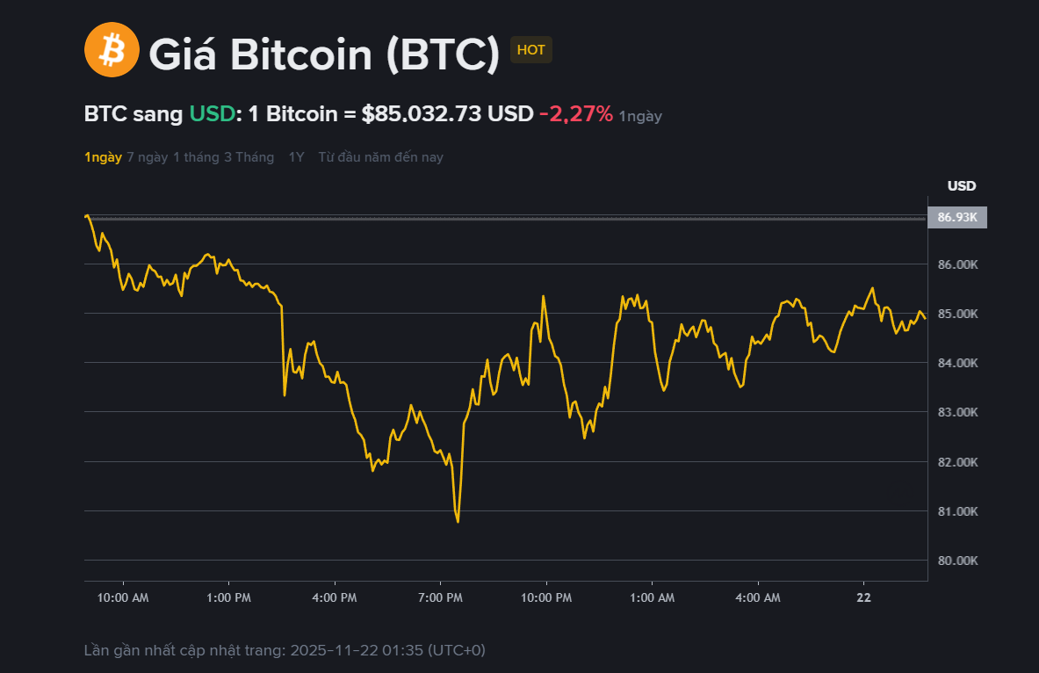Click the USD label above the price axis
The height and width of the screenshot is (673, 1039).
[961, 186]
